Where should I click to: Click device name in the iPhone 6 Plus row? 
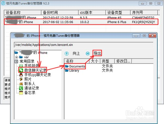point(19,22)
